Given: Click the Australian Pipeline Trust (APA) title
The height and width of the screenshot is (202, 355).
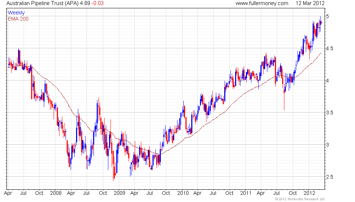Looking at the screenshot, I should [42, 3].
